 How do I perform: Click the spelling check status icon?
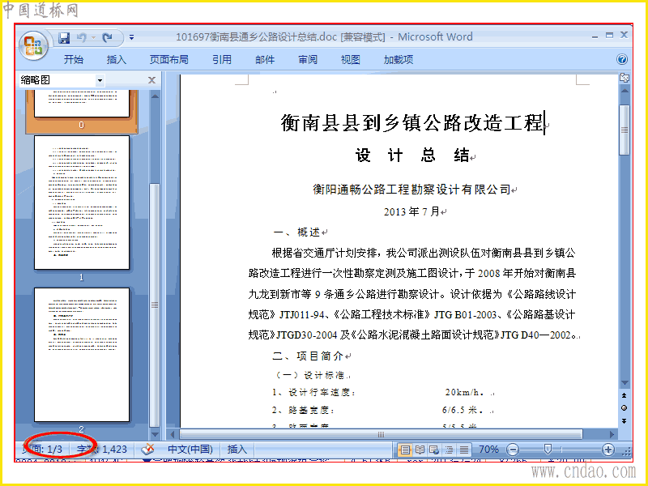[x=147, y=449]
